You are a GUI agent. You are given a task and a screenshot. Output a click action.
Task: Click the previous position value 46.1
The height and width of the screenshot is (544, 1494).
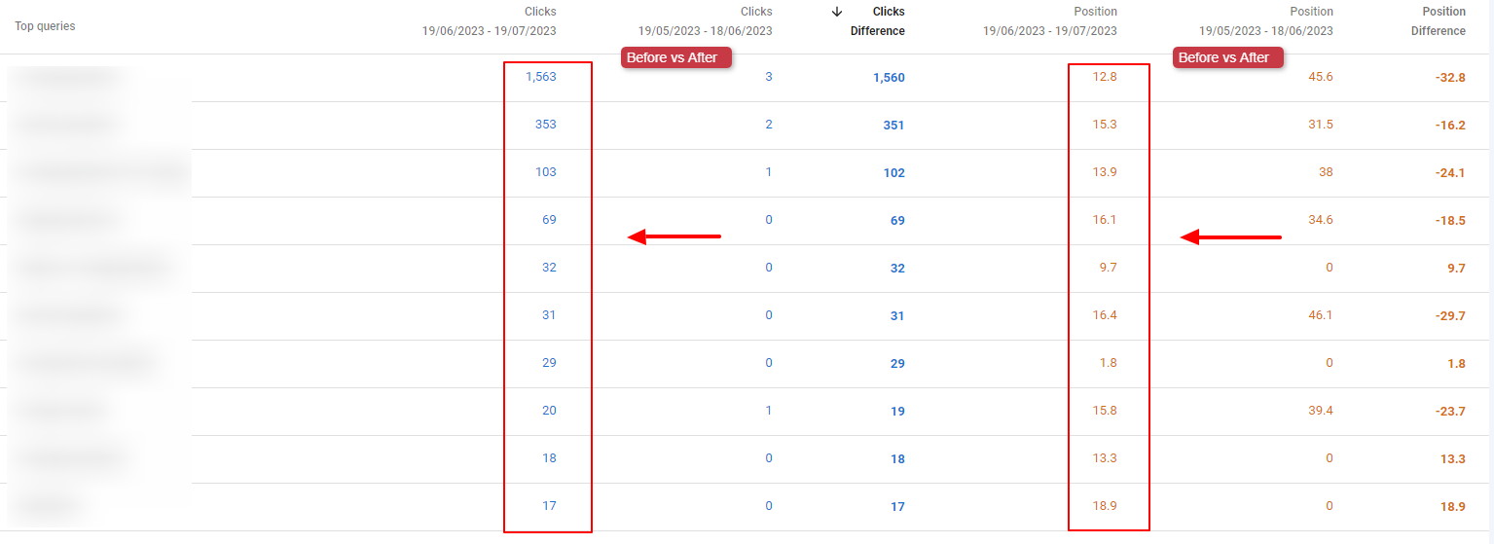(x=1321, y=314)
